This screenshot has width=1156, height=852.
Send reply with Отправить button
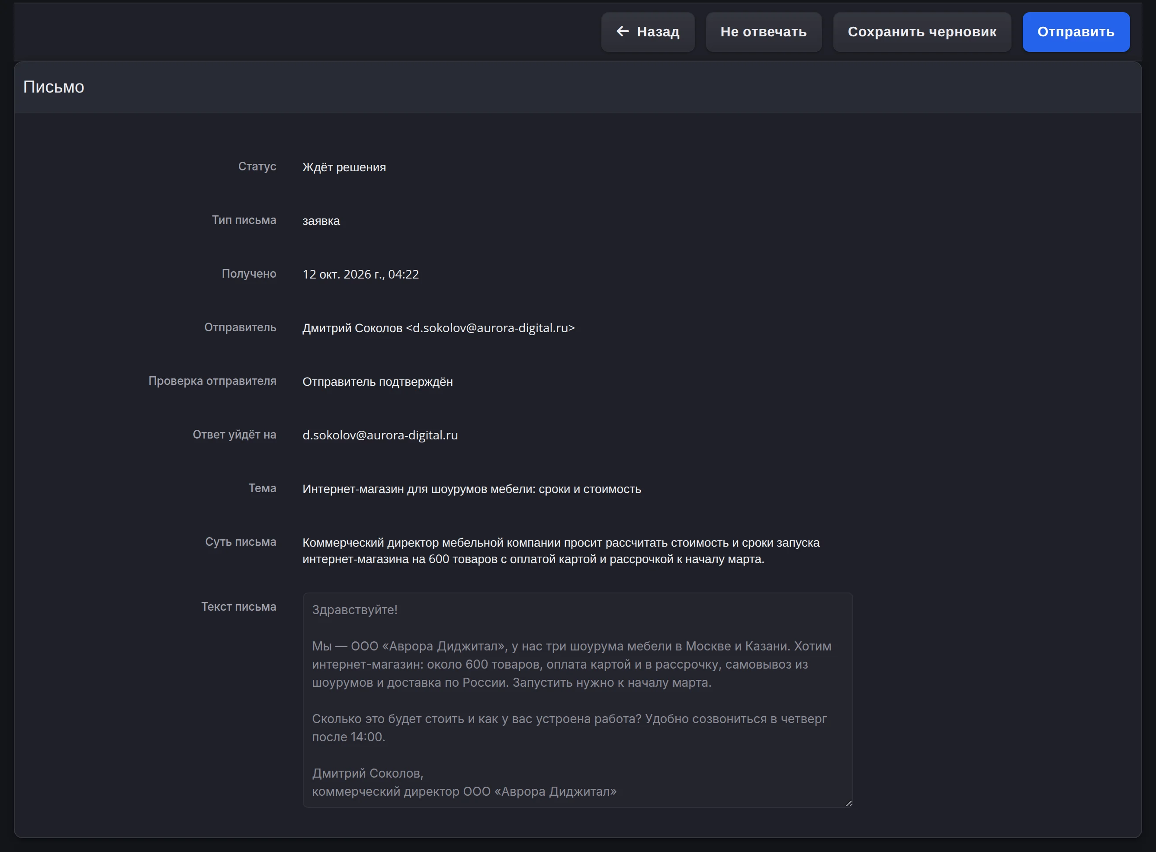pyautogui.click(x=1076, y=32)
